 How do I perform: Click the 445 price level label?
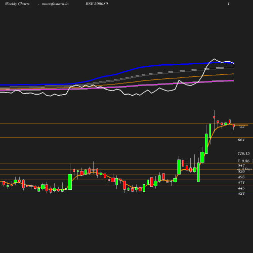pos(241,188)
